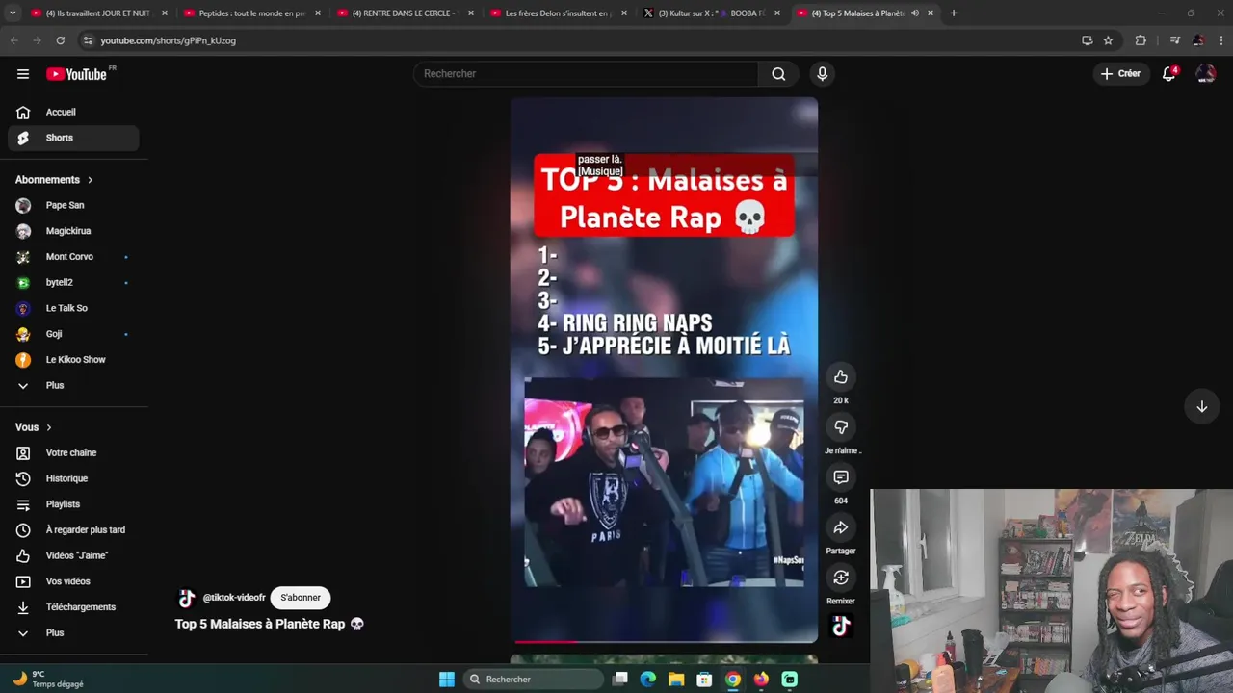
Task: Open Microsoft Store from taskbar
Action: tap(704, 680)
